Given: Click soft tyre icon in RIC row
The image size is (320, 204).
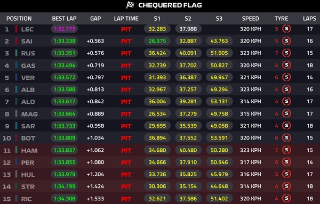Looking at the screenshot, I should [x=286, y=199].
